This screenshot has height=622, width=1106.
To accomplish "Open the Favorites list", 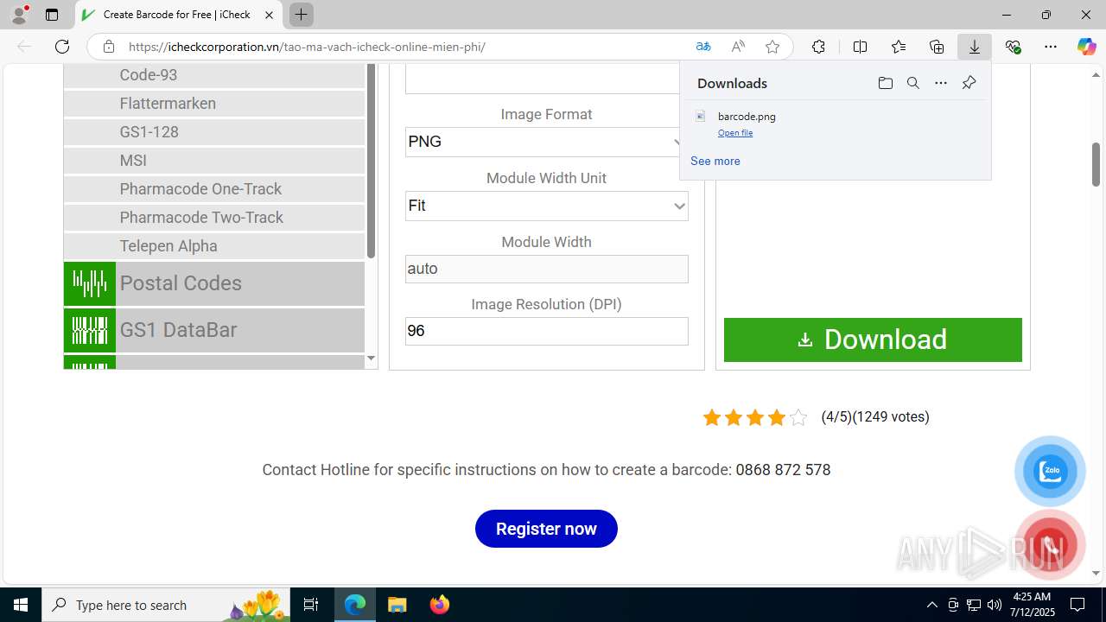I will pyautogui.click(x=899, y=47).
